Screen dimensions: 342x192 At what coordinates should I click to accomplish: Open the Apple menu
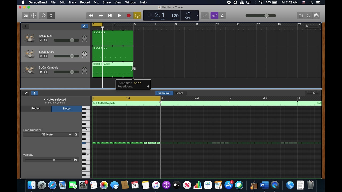click(23, 2)
